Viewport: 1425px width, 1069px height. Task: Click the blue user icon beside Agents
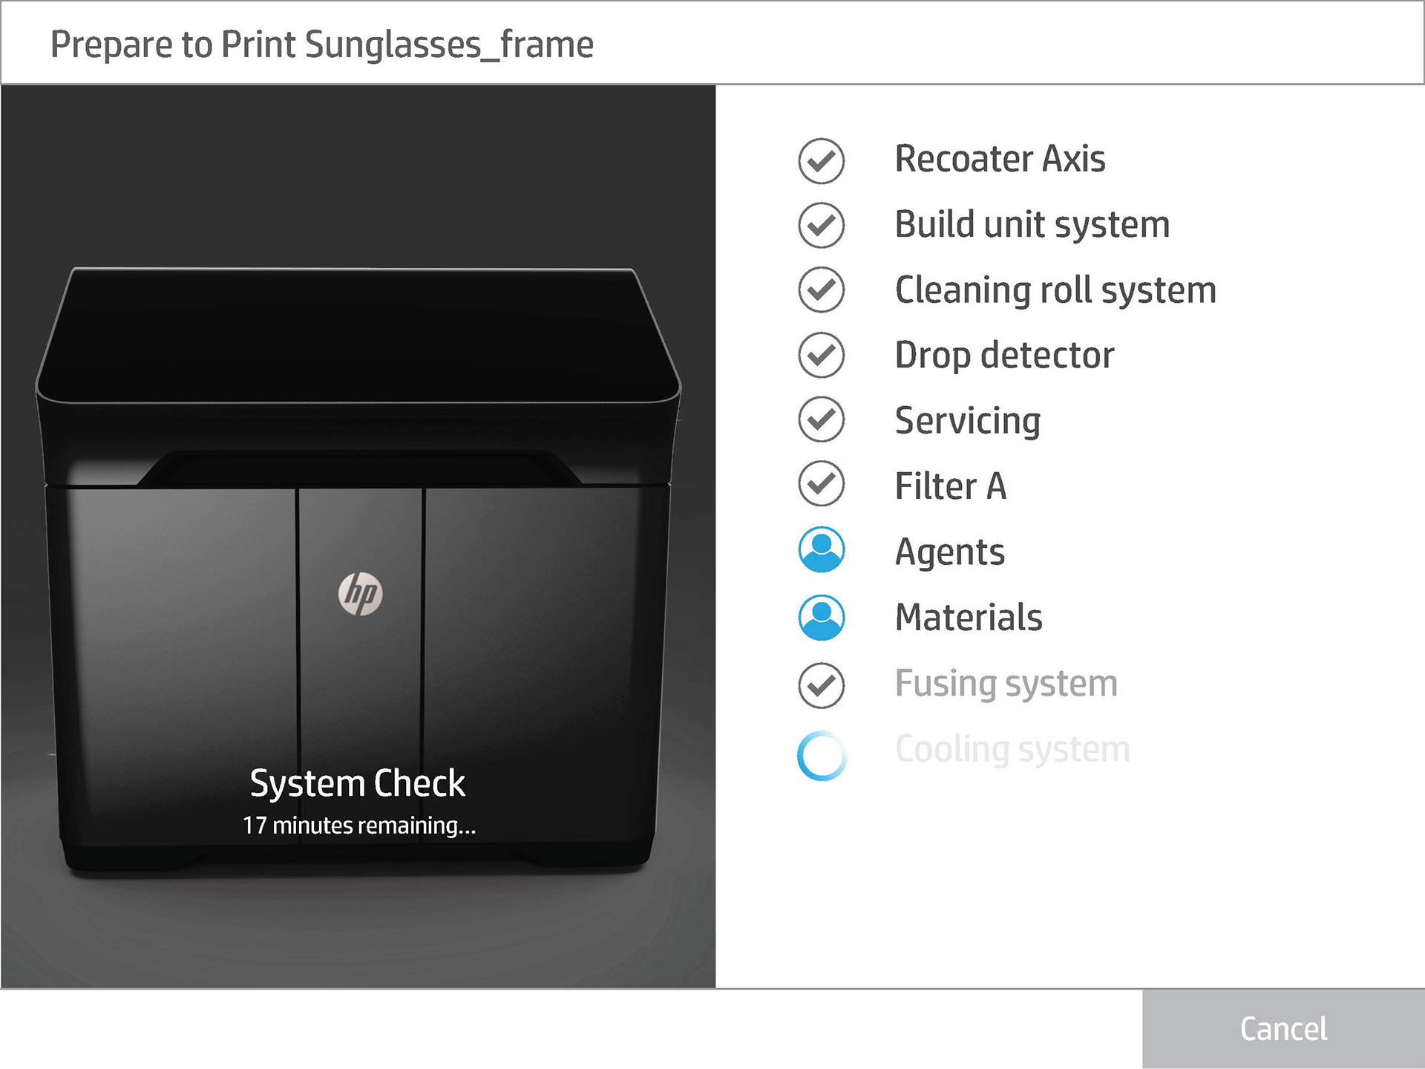(821, 550)
